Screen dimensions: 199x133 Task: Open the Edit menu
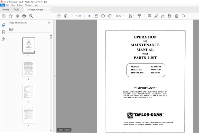(7, 5)
